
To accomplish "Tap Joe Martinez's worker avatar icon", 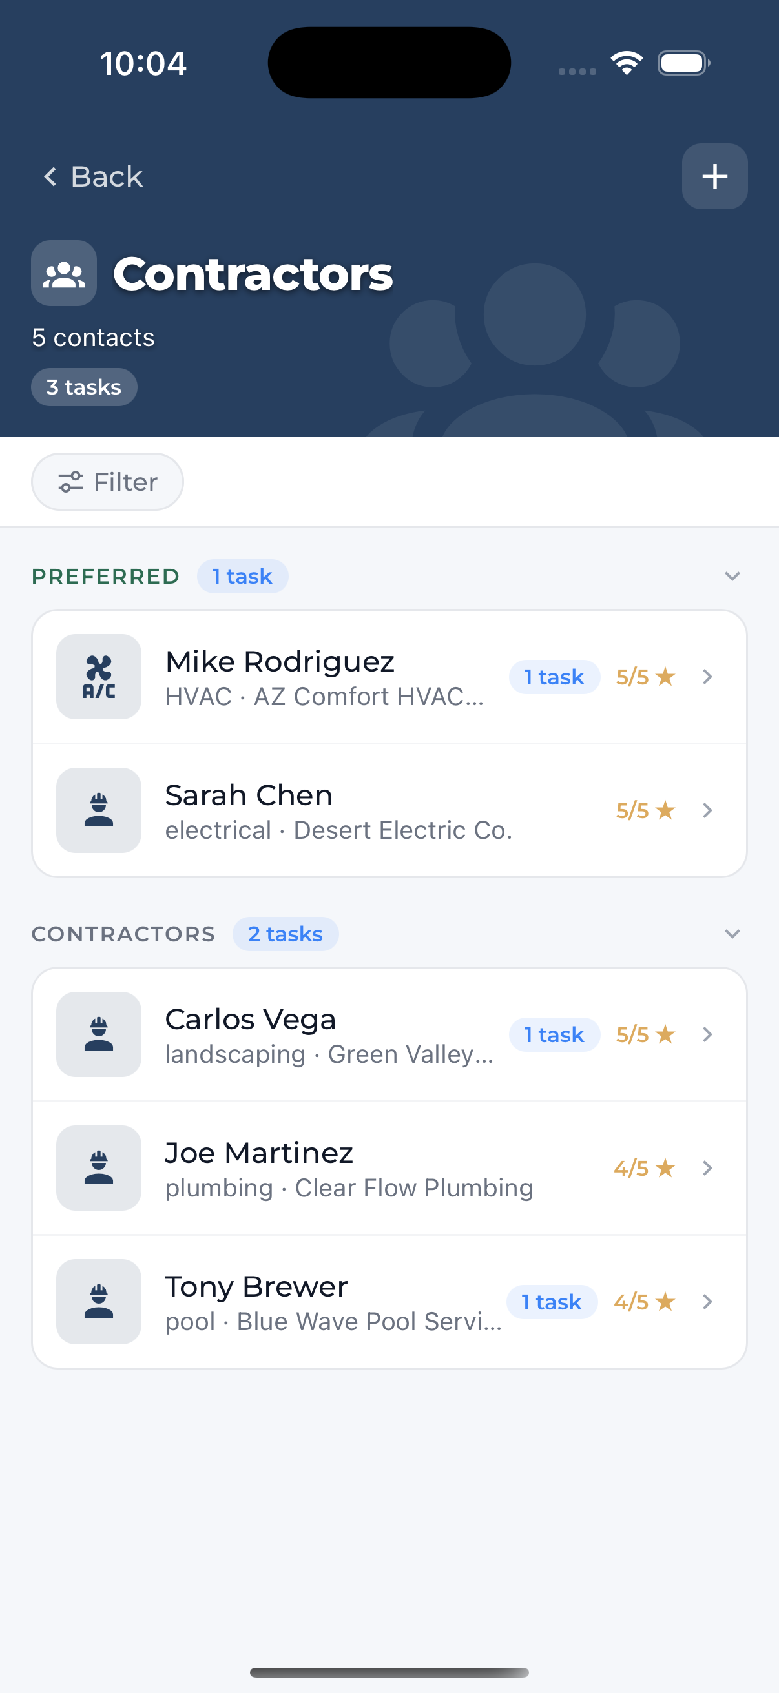I will pos(99,1168).
